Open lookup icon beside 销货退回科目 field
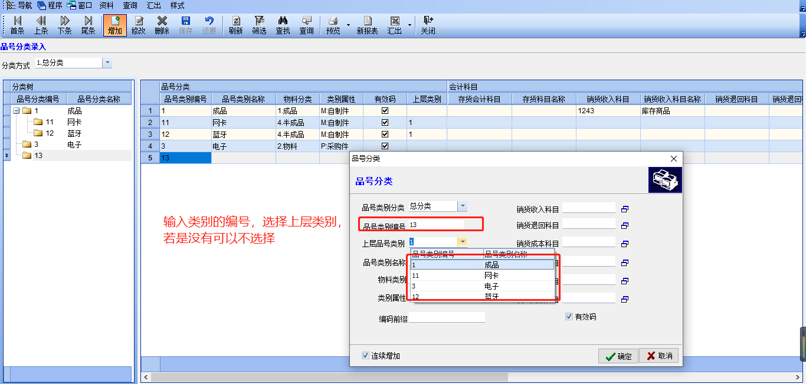806x384 pixels. click(x=625, y=225)
